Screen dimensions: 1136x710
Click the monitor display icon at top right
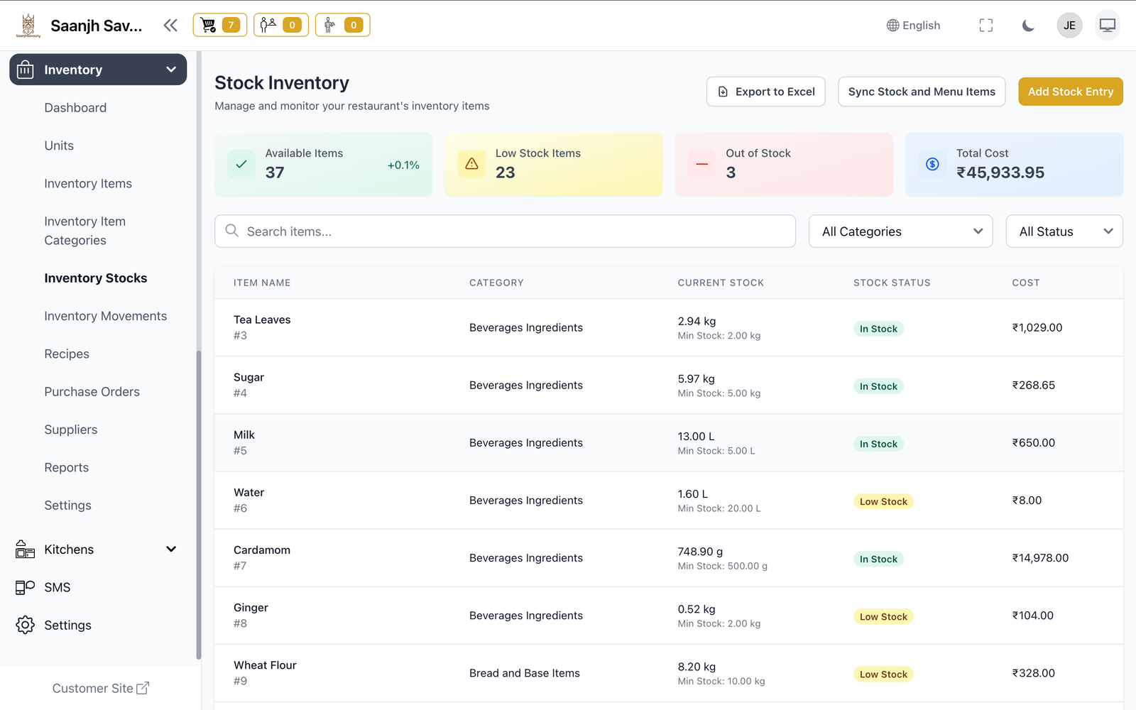[x=1107, y=26]
